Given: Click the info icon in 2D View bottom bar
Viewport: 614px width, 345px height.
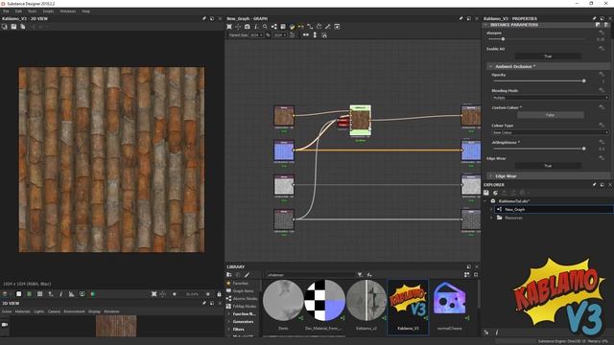Looking at the screenshot, I should tap(61, 294).
